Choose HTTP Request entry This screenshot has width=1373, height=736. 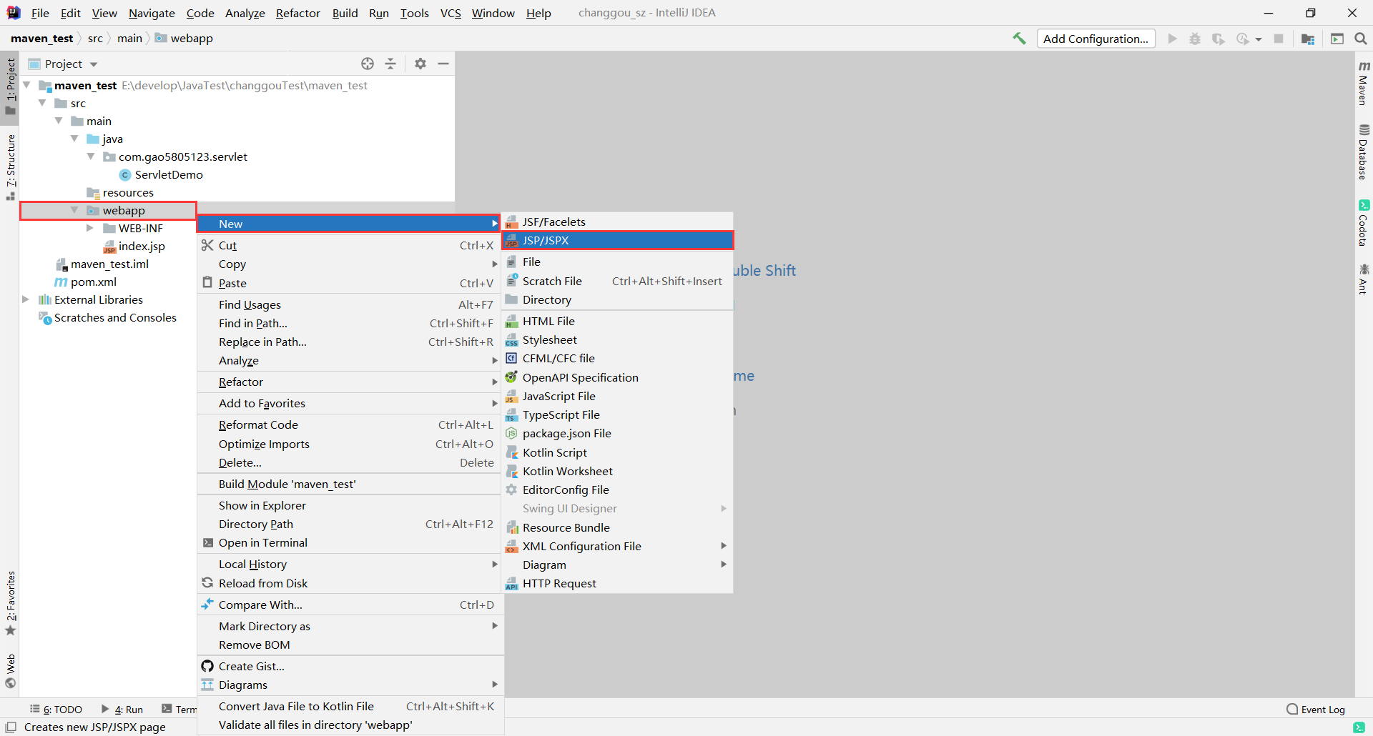click(618, 583)
